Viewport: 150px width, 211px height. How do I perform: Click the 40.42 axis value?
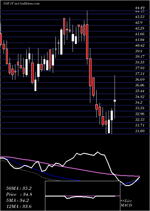click(140, 46)
